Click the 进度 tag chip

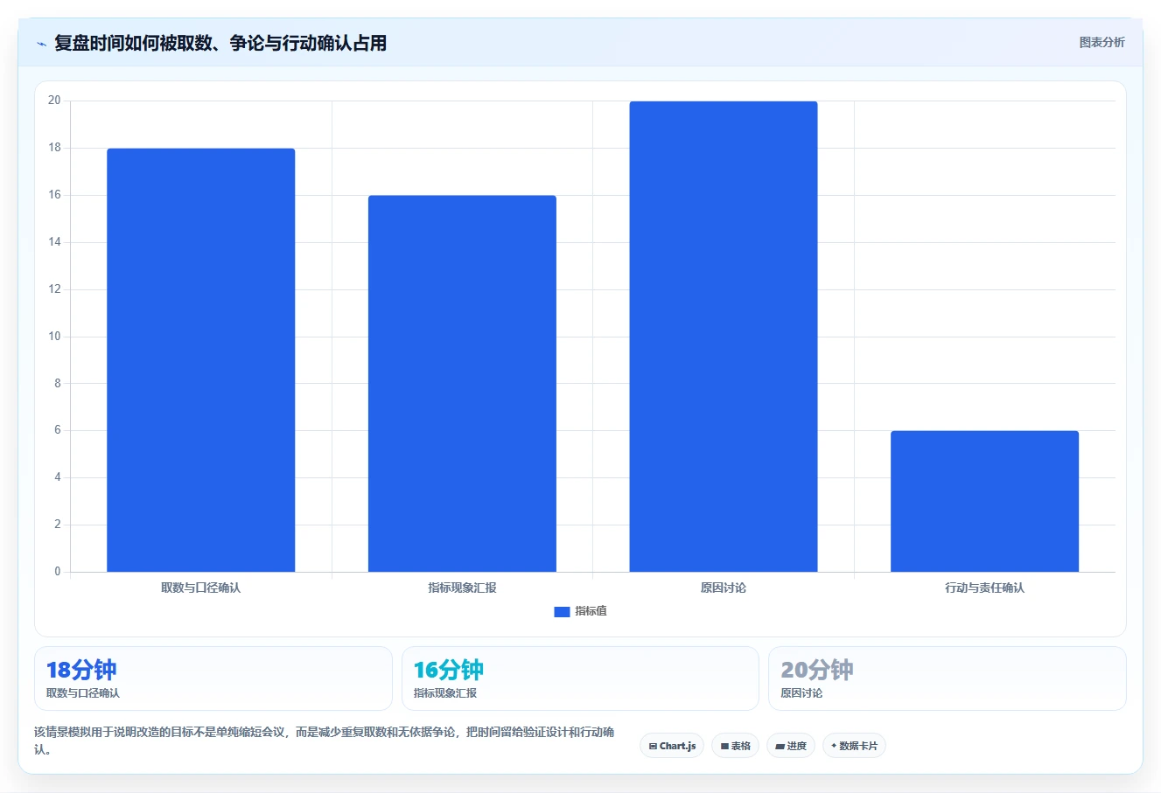coord(791,746)
